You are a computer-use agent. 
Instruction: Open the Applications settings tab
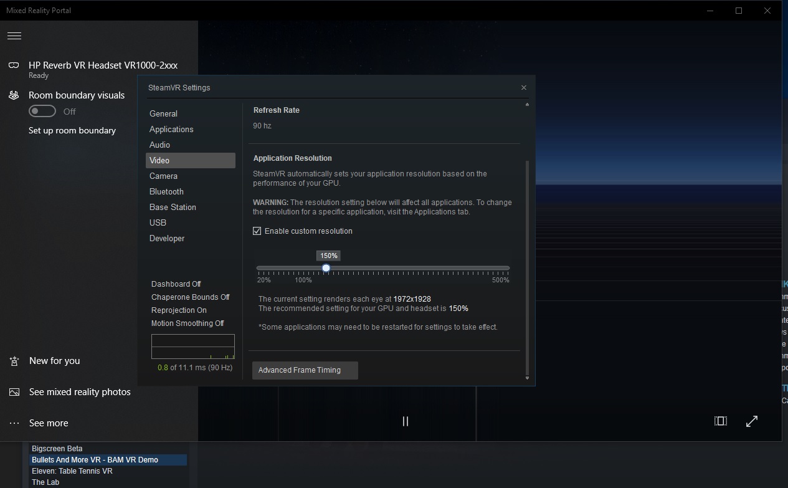(x=191, y=129)
